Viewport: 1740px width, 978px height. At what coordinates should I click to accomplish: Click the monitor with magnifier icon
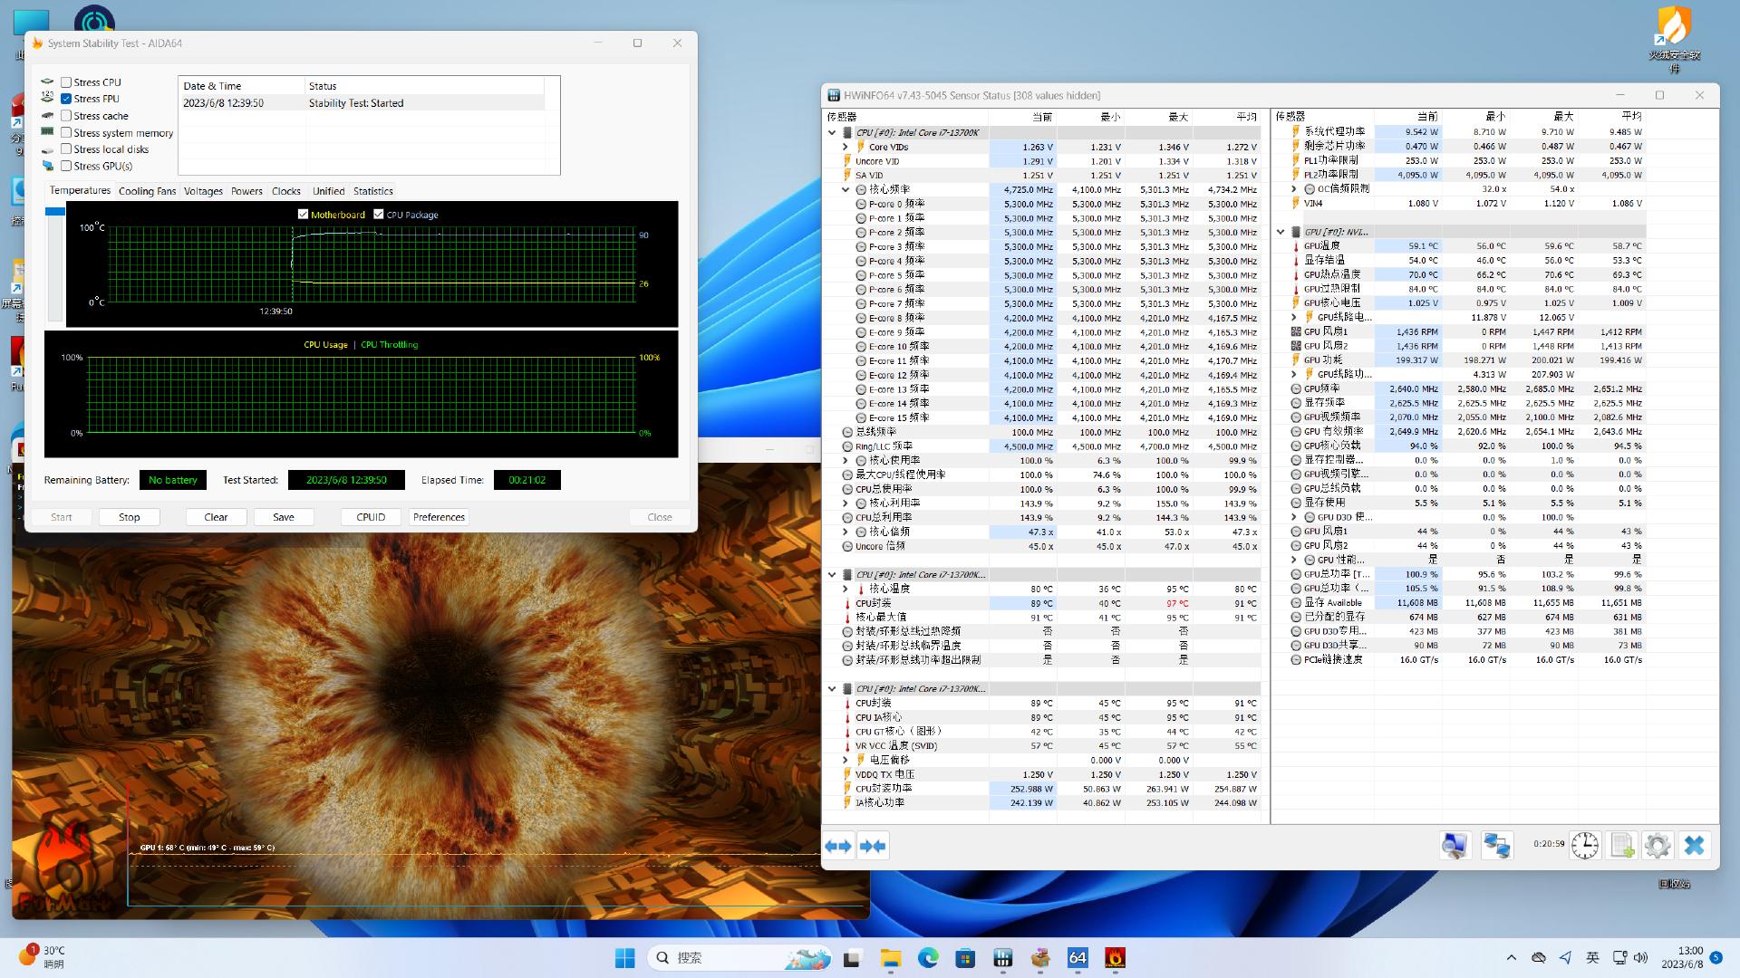(x=1455, y=846)
